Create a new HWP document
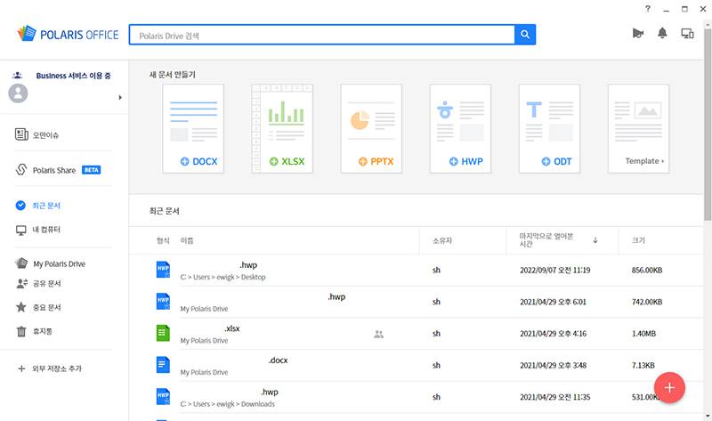 click(460, 128)
